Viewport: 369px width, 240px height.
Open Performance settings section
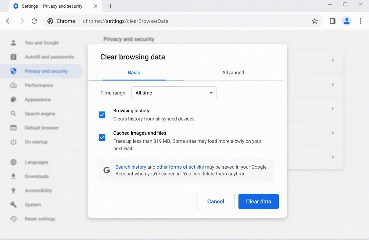pyautogui.click(x=39, y=85)
